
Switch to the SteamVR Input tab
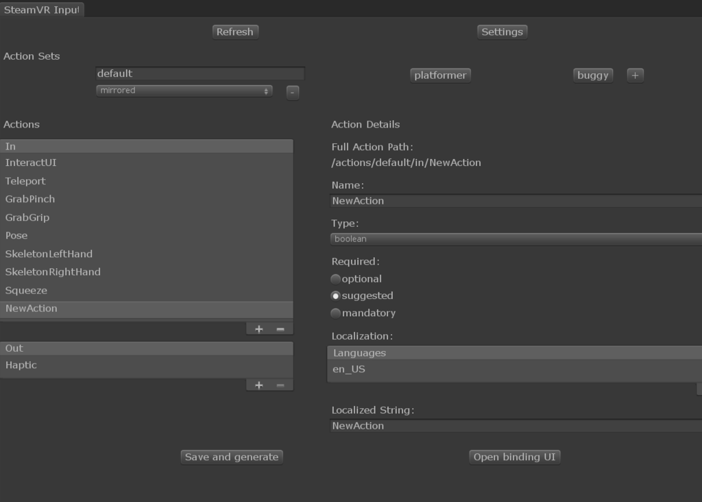click(42, 10)
